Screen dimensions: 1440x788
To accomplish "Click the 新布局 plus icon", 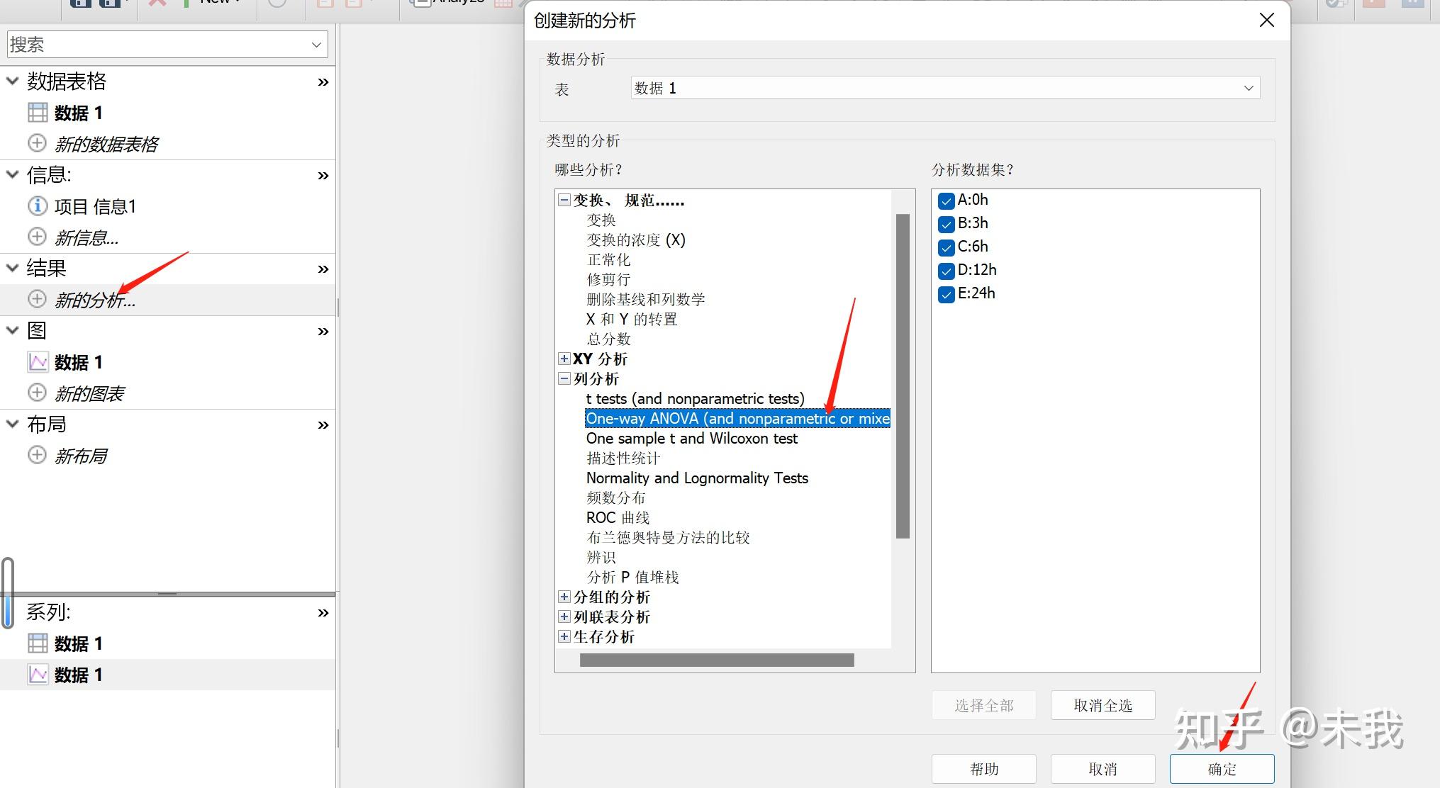I will (x=37, y=455).
